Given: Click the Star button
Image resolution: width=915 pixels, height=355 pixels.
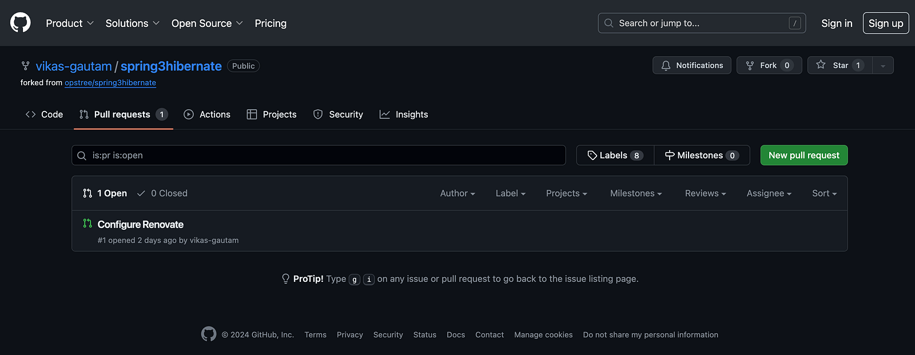Looking at the screenshot, I should 840,65.
